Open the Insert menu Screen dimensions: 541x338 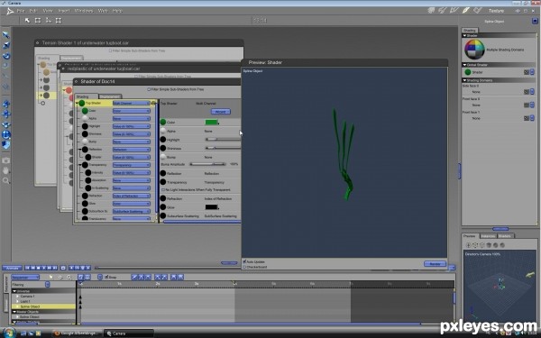pyautogui.click(x=64, y=11)
